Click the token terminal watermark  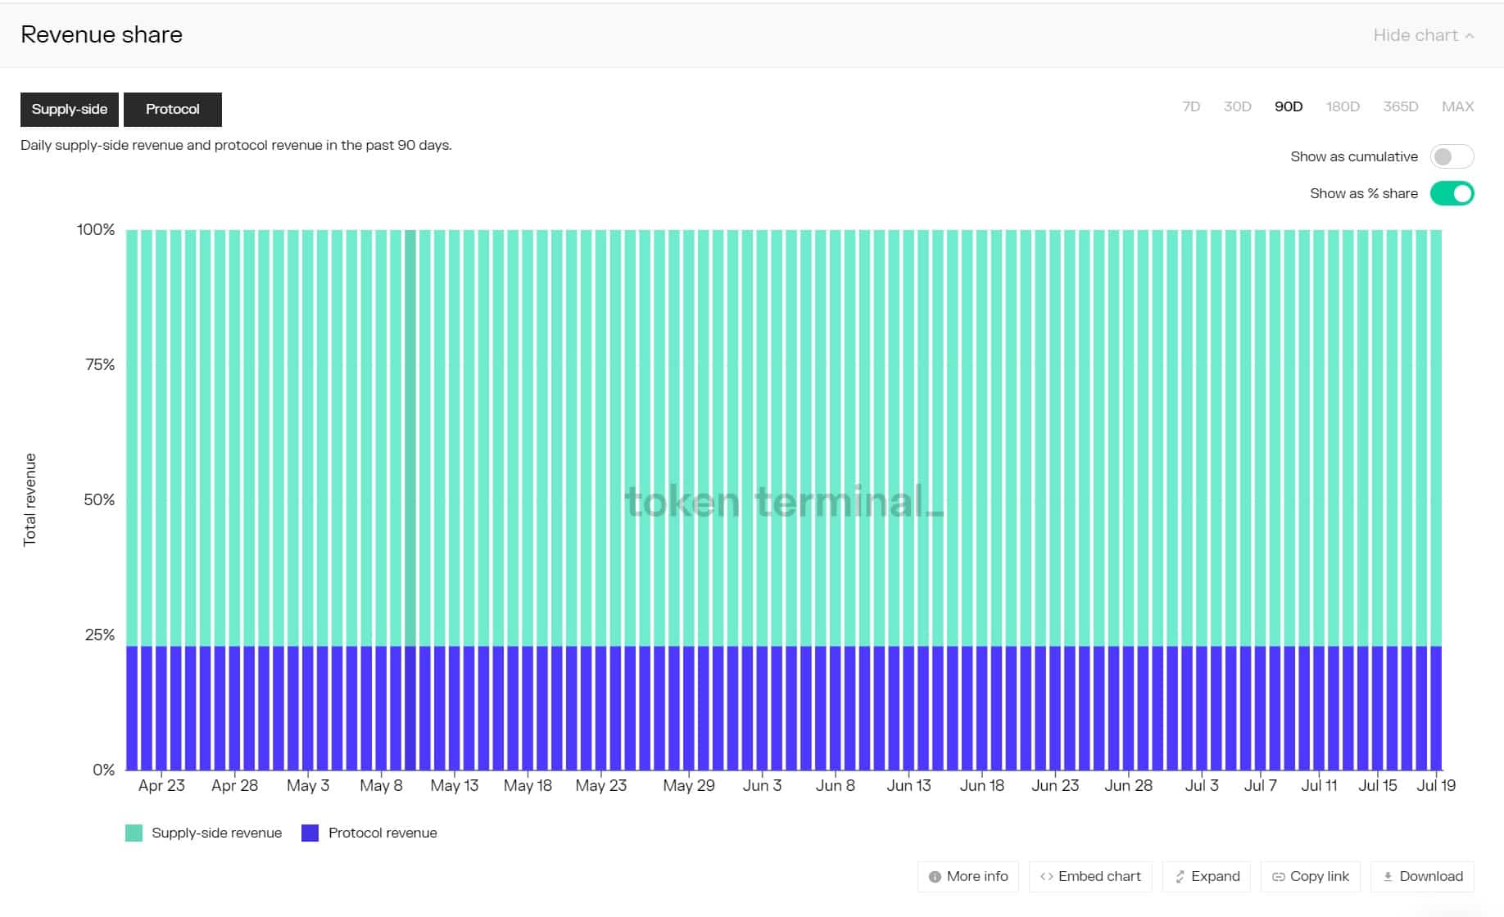pyautogui.click(x=783, y=502)
